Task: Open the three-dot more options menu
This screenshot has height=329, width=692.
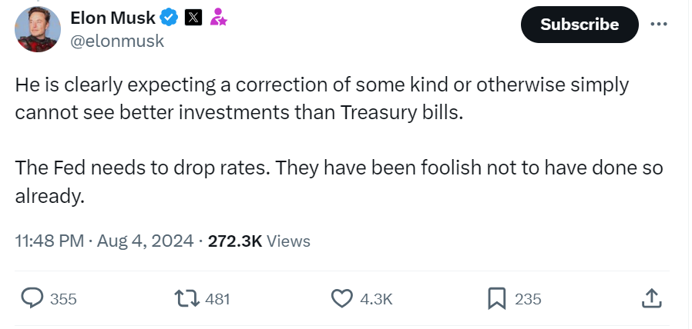Action: point(658,24)
